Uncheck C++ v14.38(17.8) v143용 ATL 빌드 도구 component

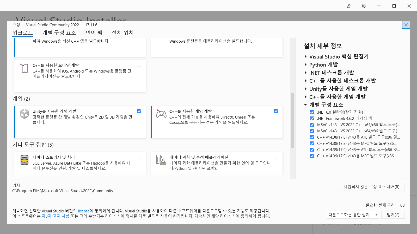point(312,137)
